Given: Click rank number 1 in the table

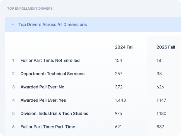Looking at the screenshot, I should [13, 60].
